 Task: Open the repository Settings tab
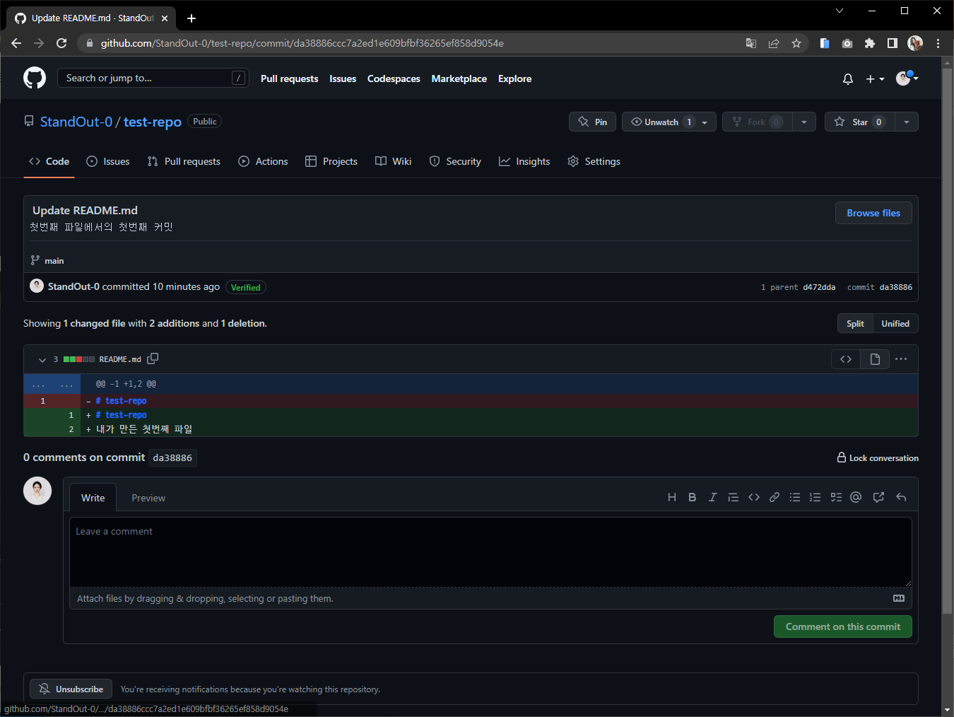pos(594,161)
